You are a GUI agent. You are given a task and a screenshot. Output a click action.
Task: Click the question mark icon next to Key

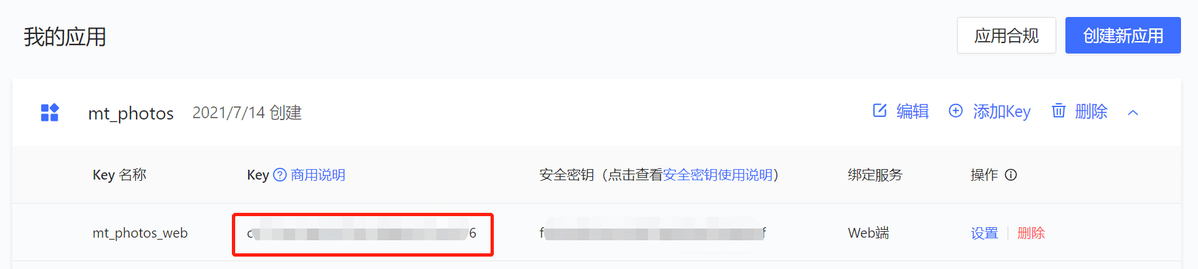click(280, 174)
